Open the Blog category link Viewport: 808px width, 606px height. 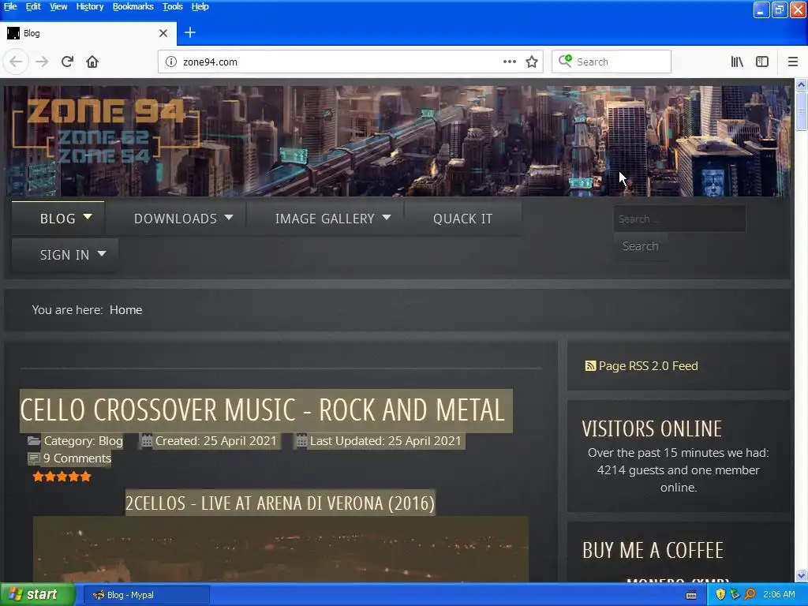click(110, 441)
